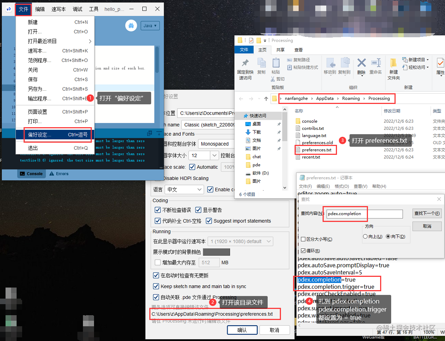Screen dimensions: 445x341
Task: Click the Pin to Quick Access icon
Action: (x=246, y=63)
